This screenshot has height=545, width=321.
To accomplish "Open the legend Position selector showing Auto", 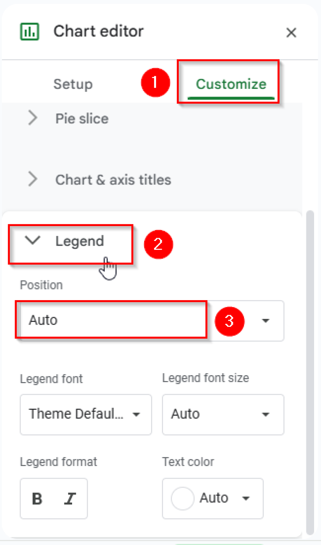I will coord(110,321).
